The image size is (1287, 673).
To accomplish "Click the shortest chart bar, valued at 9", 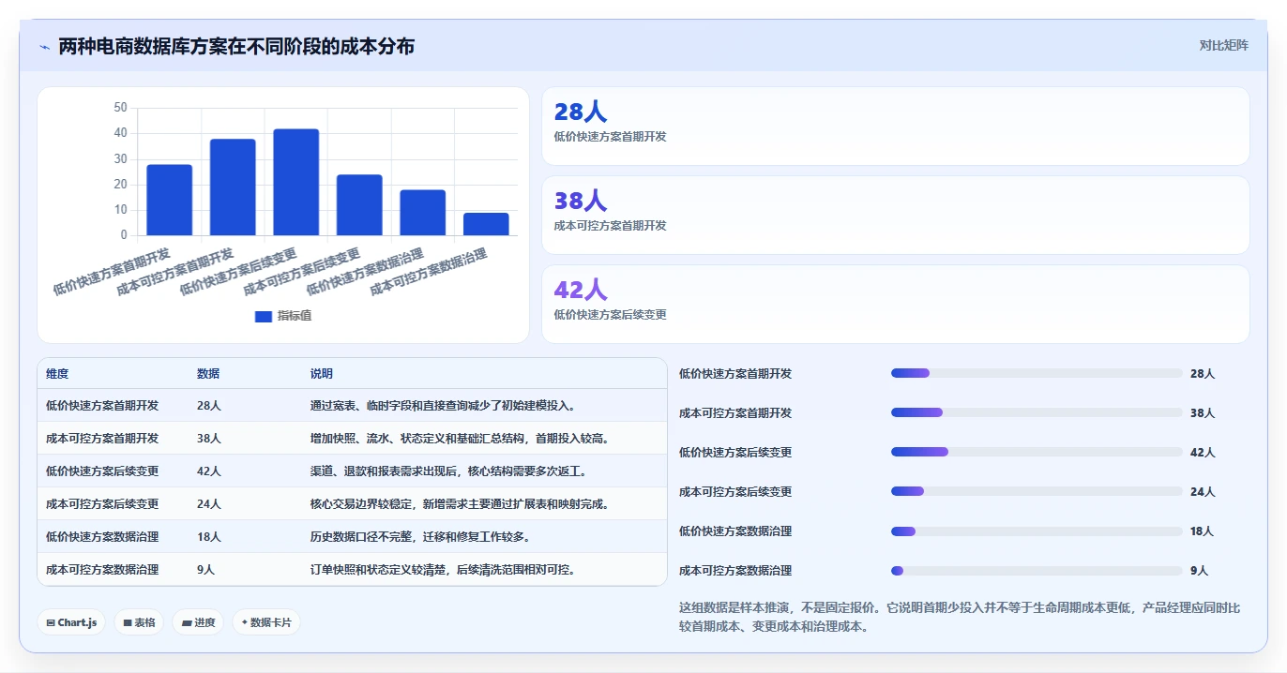I will [486, 224].
